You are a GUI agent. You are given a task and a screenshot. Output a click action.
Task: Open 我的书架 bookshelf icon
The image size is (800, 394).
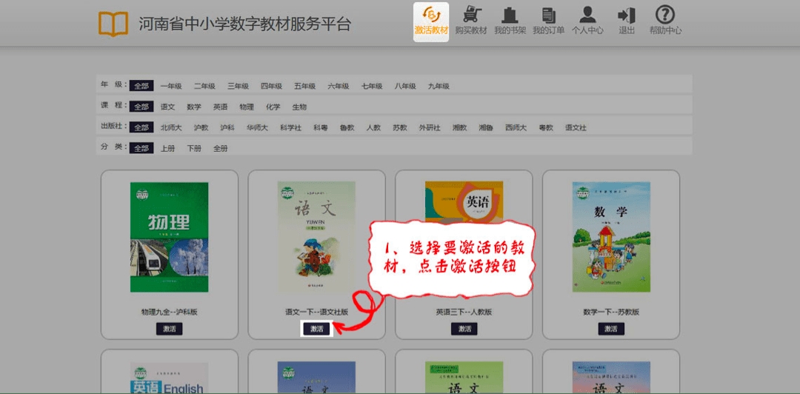[x=510, y=15]
